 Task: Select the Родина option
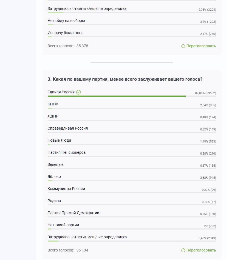pos(54,201)
